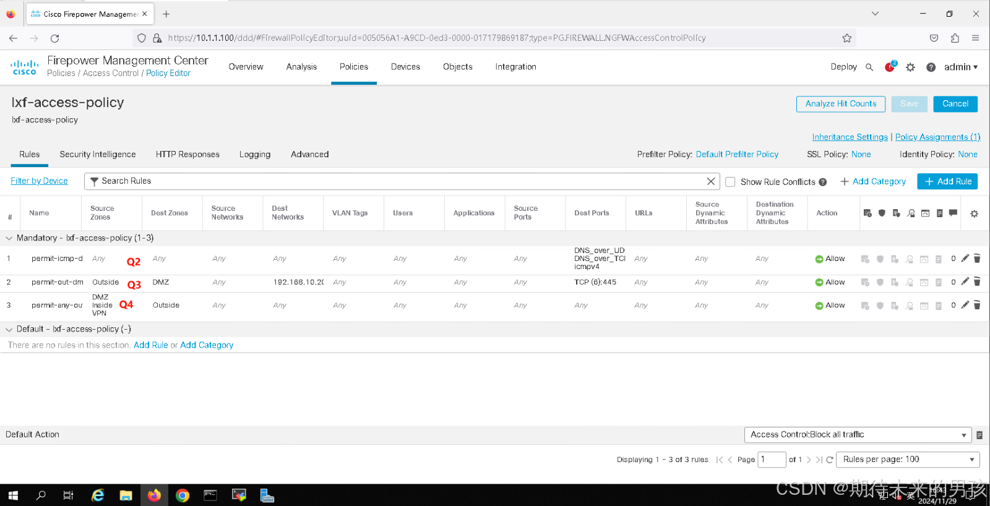Collapse the Mandatory lxf-access-policy section
Screen dimensions: 990x506
pyautogui.click(x=9, y=238)
